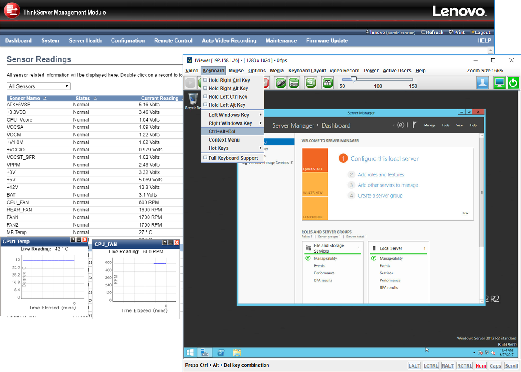Open the Media menu in JViewer
The image size is (521, 372).
click(277, 70)
